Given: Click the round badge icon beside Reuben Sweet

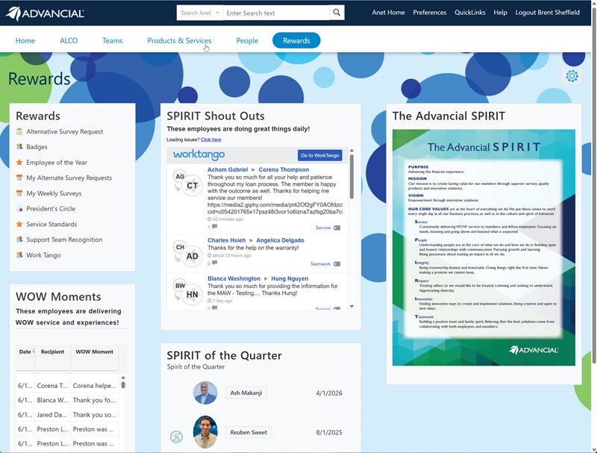Looking at the screenshot, I should click(176, 437).
